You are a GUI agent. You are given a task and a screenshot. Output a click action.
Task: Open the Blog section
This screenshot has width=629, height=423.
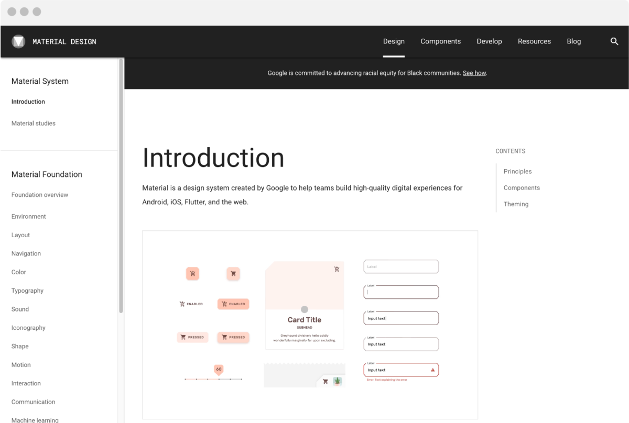click(x=573, y=41)
